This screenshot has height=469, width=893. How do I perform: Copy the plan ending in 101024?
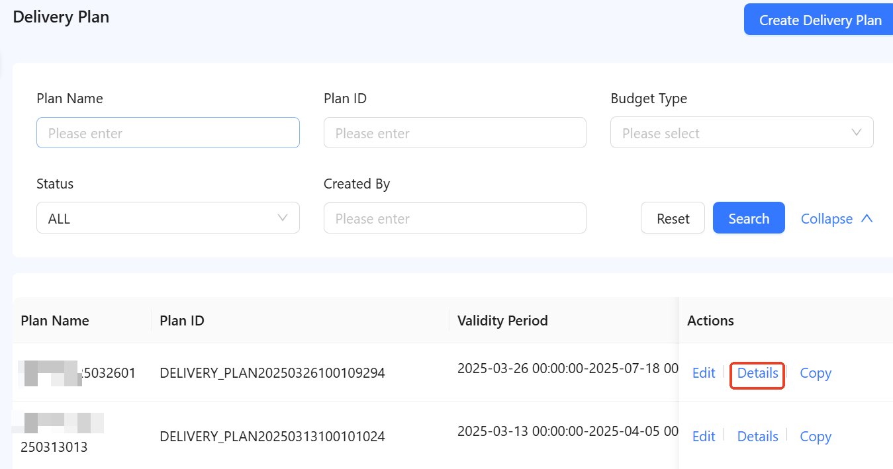coord(816,437)
